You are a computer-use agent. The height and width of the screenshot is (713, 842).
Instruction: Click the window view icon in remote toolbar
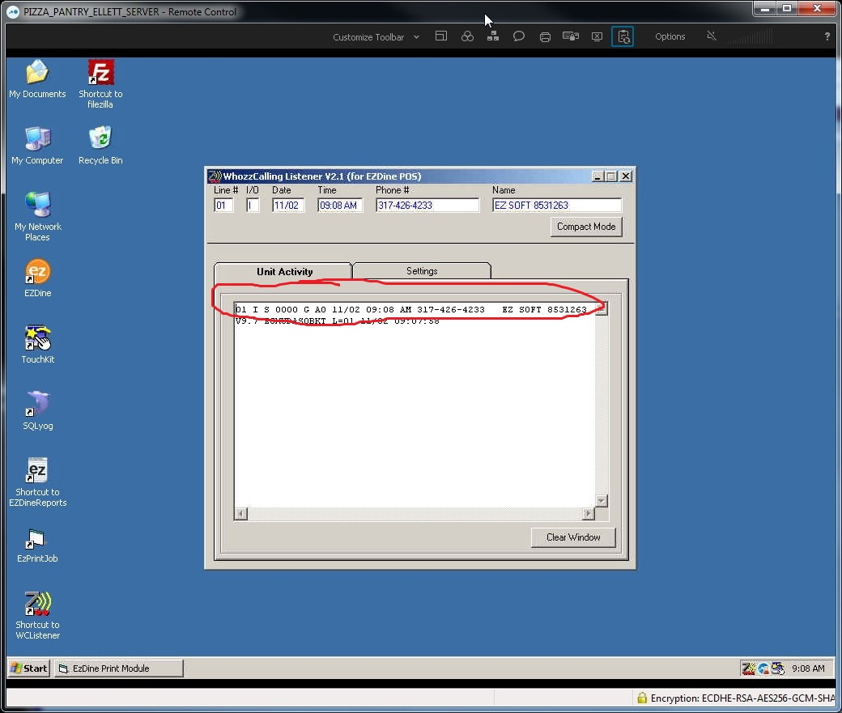point(441,36)
